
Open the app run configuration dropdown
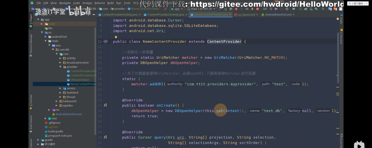(177, 9)
